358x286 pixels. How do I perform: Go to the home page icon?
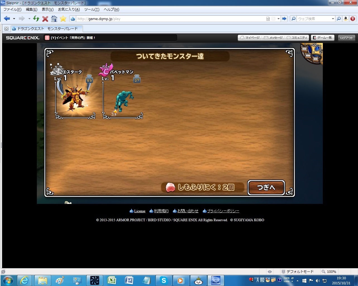pos(54,19)
